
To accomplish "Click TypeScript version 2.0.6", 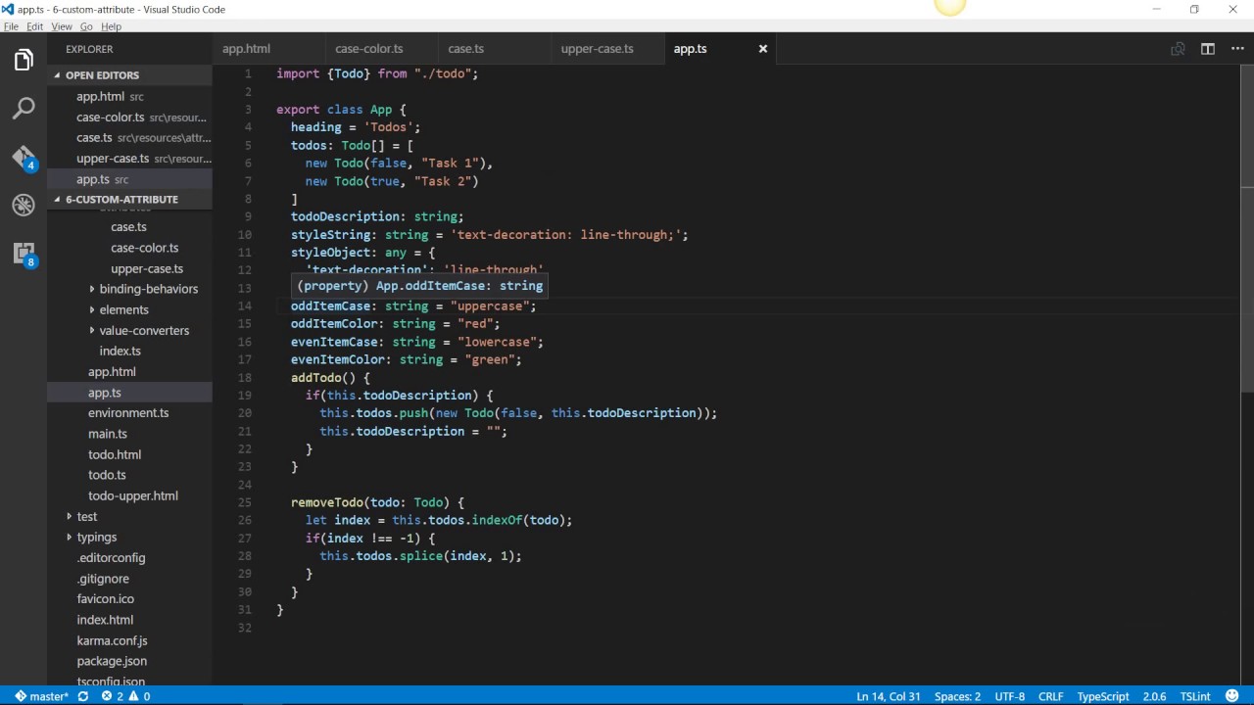I will pos(1153,696).
